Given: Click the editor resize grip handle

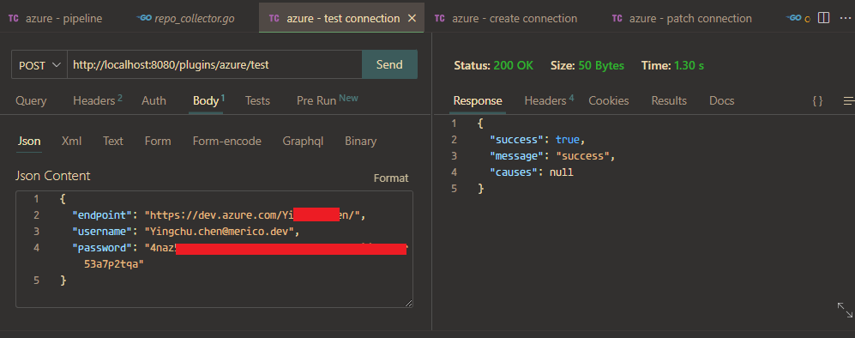Looking at the screenshot, I should 408,303.
